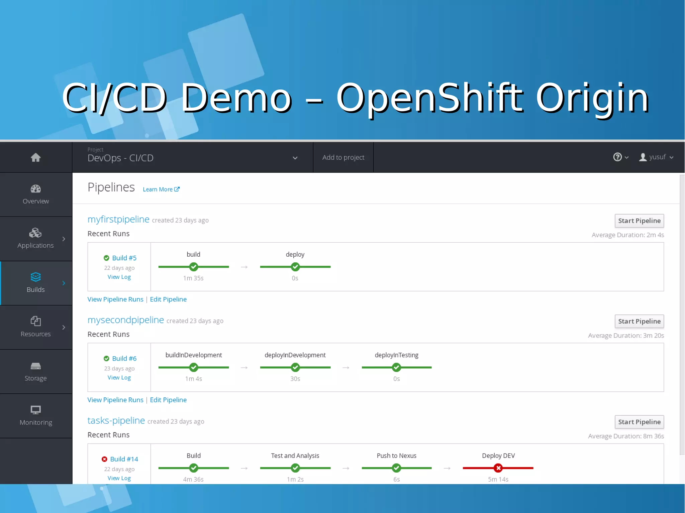Click the Push to Nexus stage checkmark

(x=396, y=468)
